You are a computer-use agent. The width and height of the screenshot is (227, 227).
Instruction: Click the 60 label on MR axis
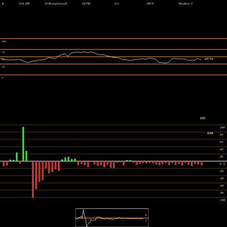(x=222, y=142)
